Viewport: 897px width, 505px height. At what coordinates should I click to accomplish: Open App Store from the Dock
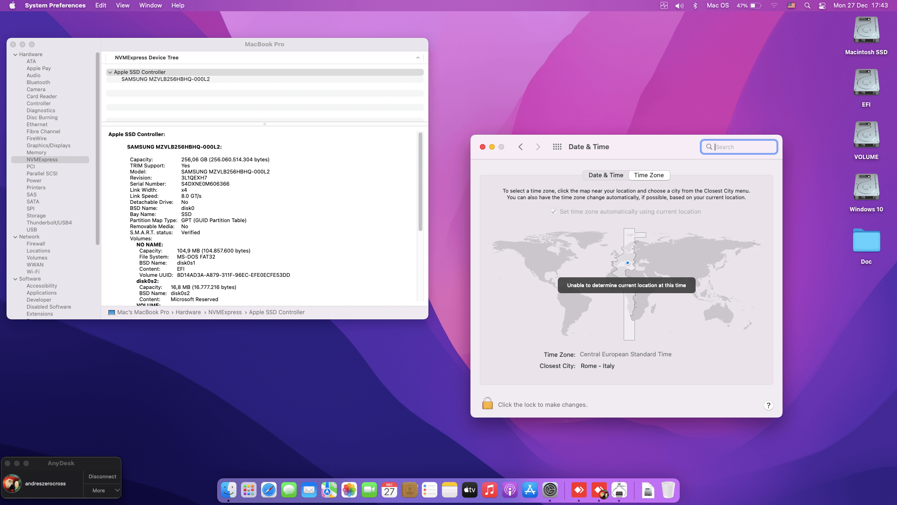point(530,490)
